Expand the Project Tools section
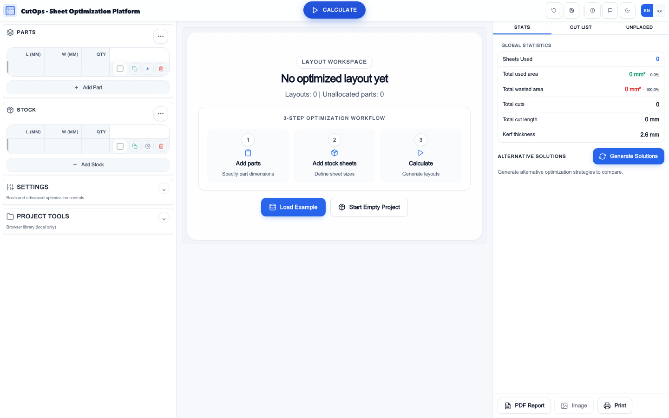The width and height of the screenshot is (669, 418). pos(164,218)
